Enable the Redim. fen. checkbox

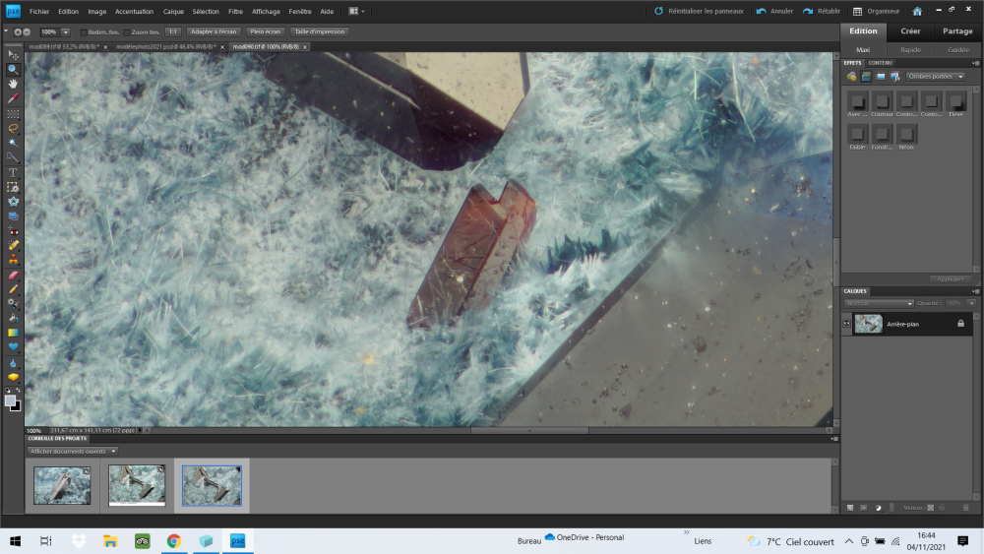click(x=84, y=31)
